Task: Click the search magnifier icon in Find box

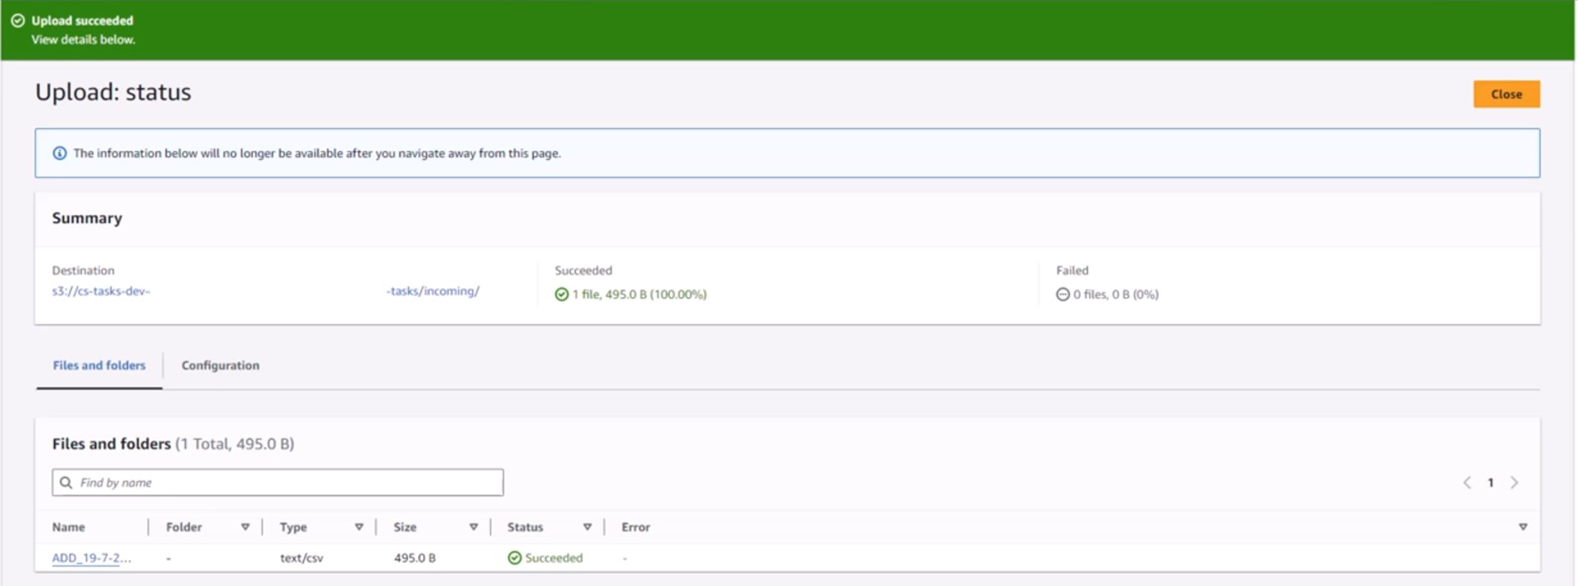Action: (x=67, y=483)
